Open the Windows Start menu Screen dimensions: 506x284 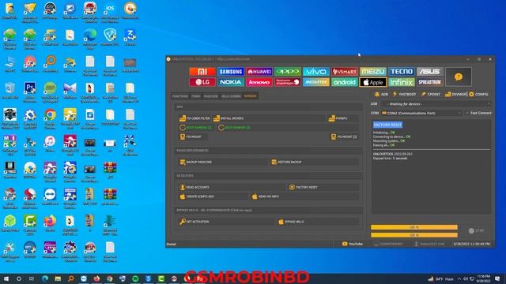[6, 278]
